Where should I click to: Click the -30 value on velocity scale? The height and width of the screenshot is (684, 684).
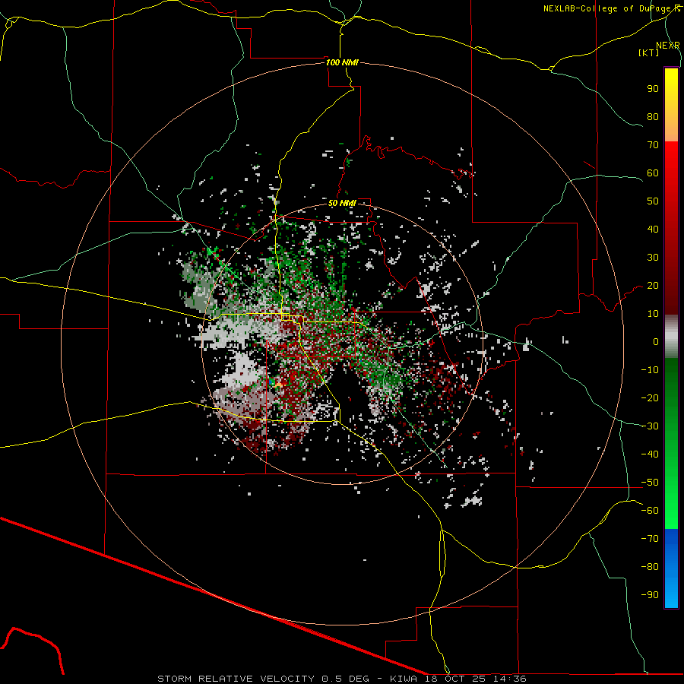pyautogui.click(x=650, y=426)
